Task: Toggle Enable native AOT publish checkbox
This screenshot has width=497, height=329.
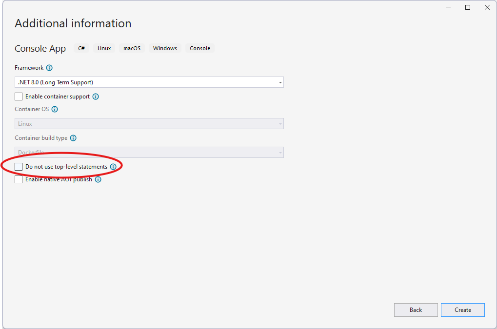Action: (19, 179)
